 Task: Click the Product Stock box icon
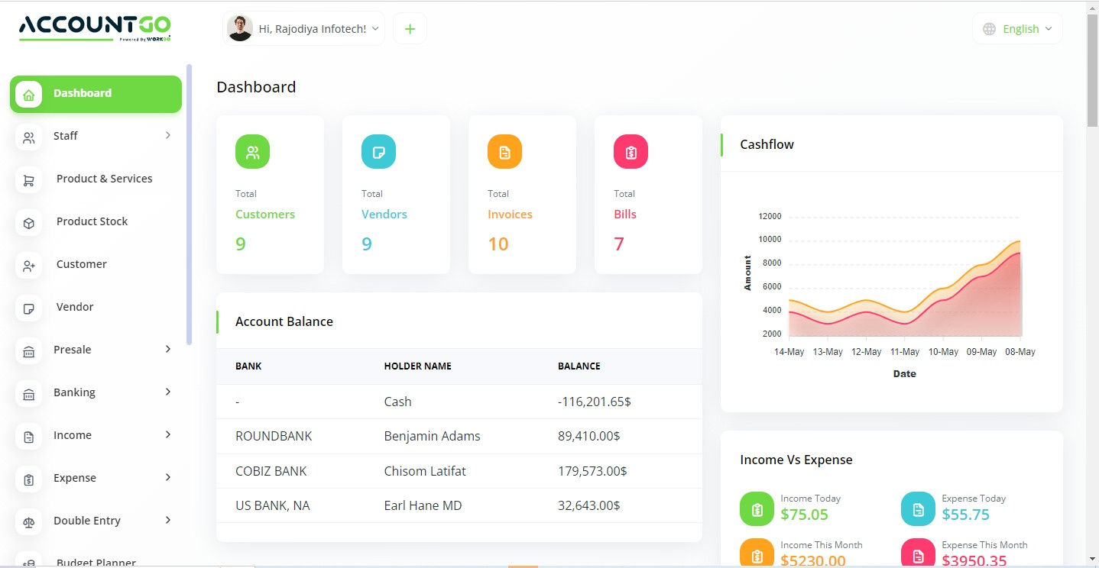[29, 224]
